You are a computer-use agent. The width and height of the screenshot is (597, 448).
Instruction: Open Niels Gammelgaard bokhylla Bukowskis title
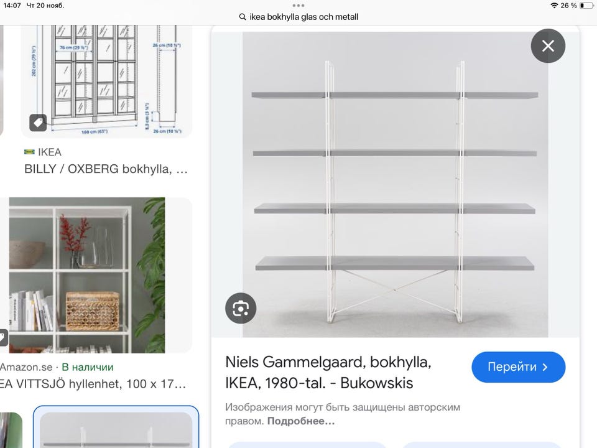328,373
